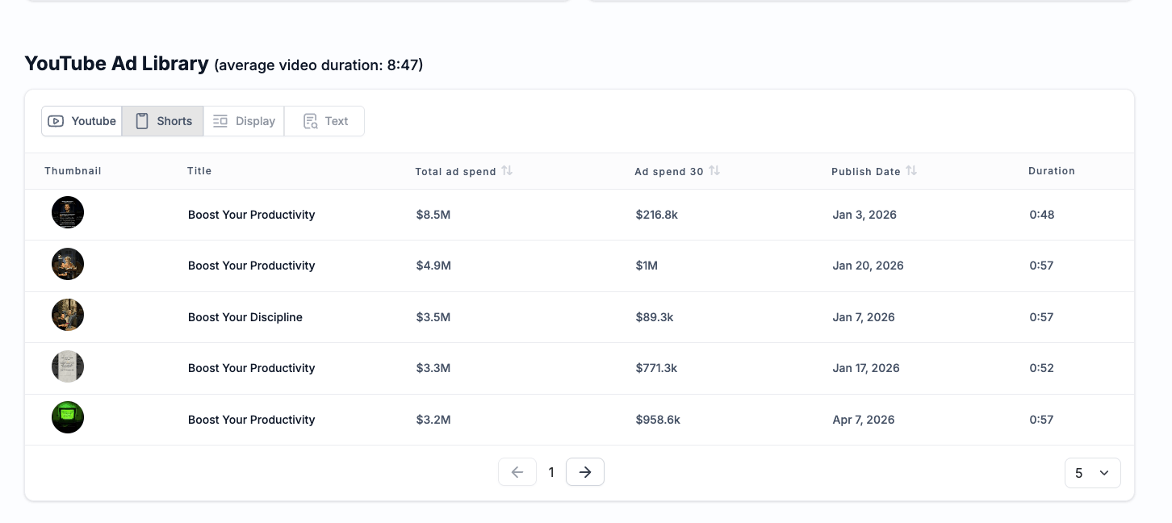Click the $3.3M total ad spend value
The image size is (1172, 523).
[433, 368]
